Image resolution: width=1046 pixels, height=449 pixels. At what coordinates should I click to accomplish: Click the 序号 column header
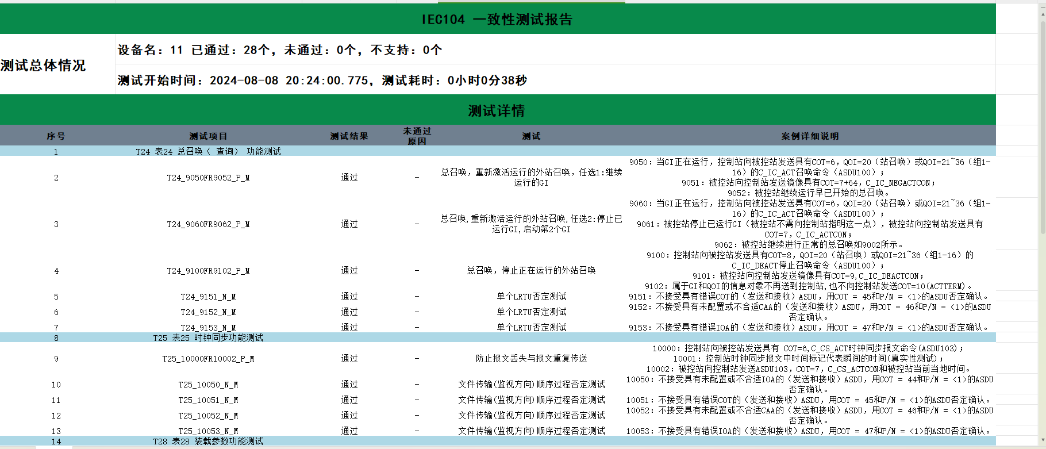56,136
